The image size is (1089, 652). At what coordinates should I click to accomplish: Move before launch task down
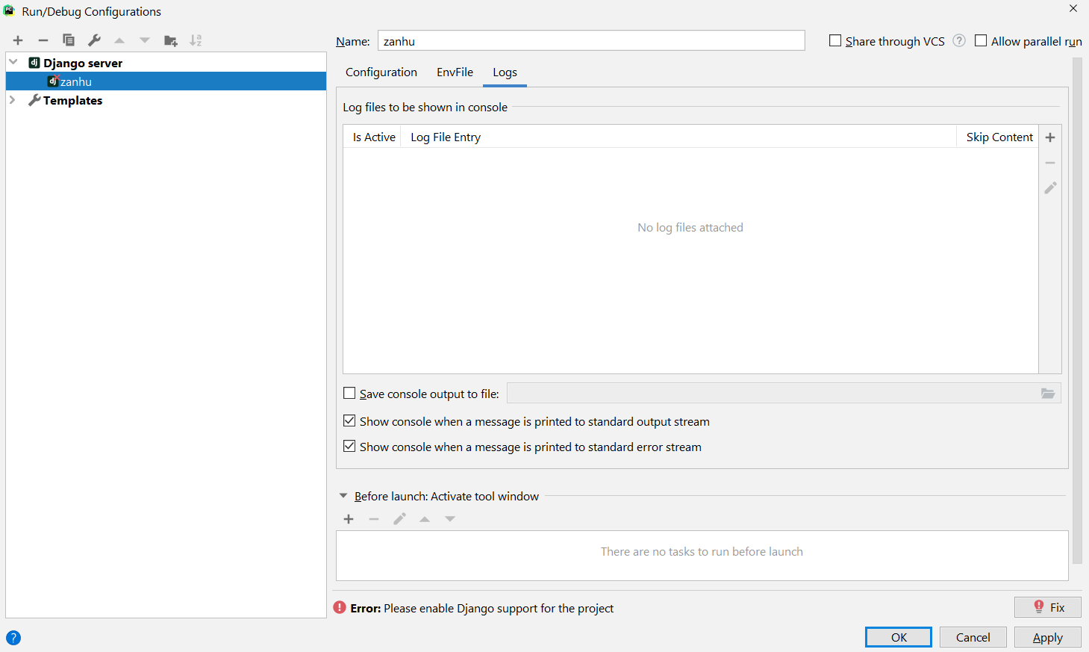tap(450, 519)
